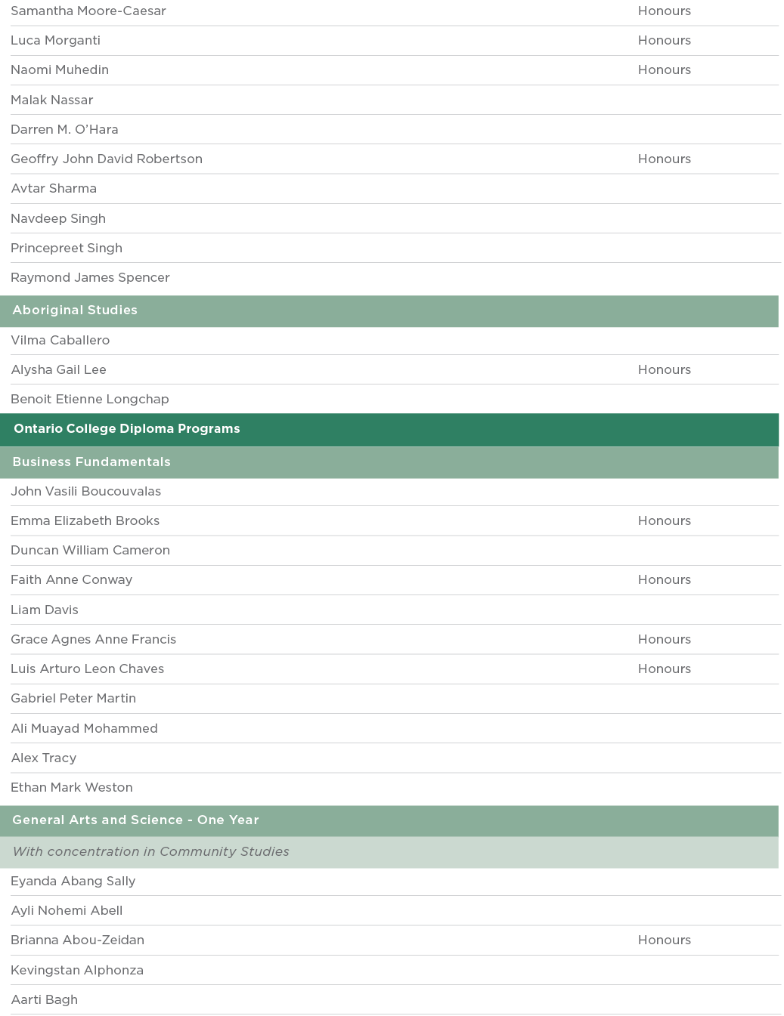Click Honours beside Naomi Muhedin

click(x=664, y=70)
